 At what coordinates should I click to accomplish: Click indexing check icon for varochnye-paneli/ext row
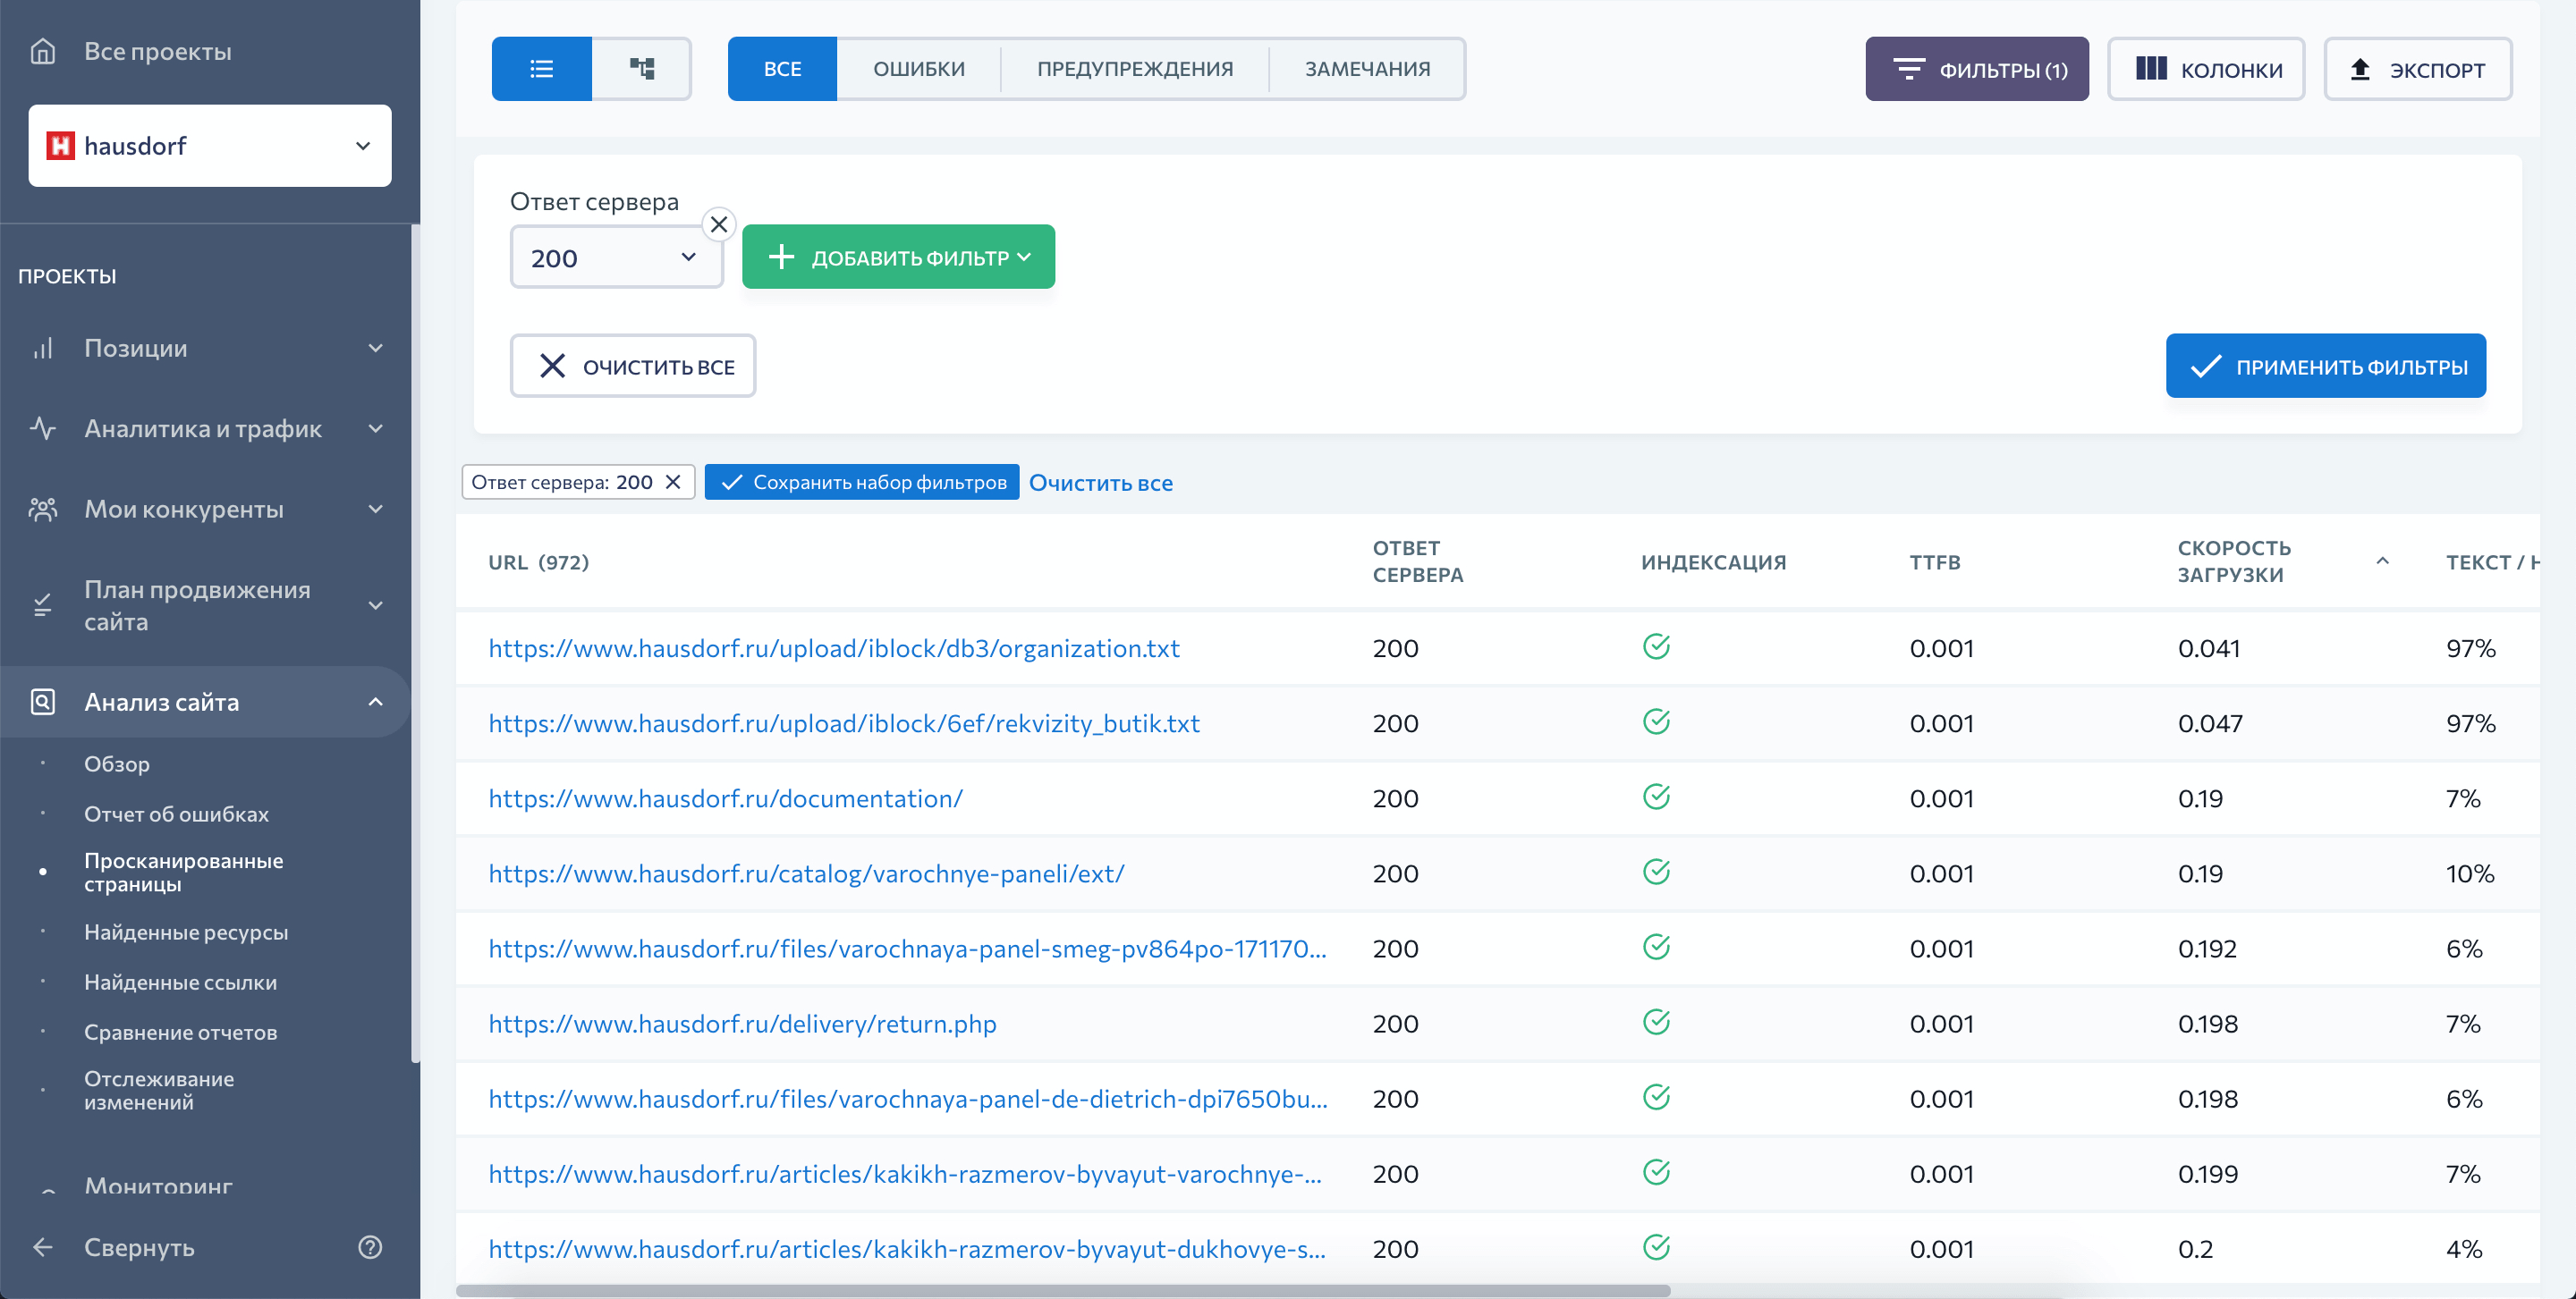(1656, 872)
